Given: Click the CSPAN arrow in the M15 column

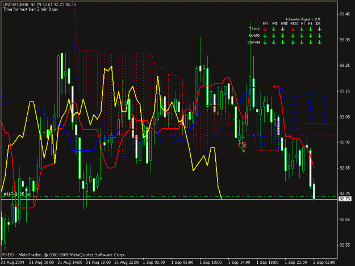Looking at the screenshot, I should click(x=282, y=42).
